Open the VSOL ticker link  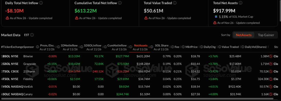point(7,86)
